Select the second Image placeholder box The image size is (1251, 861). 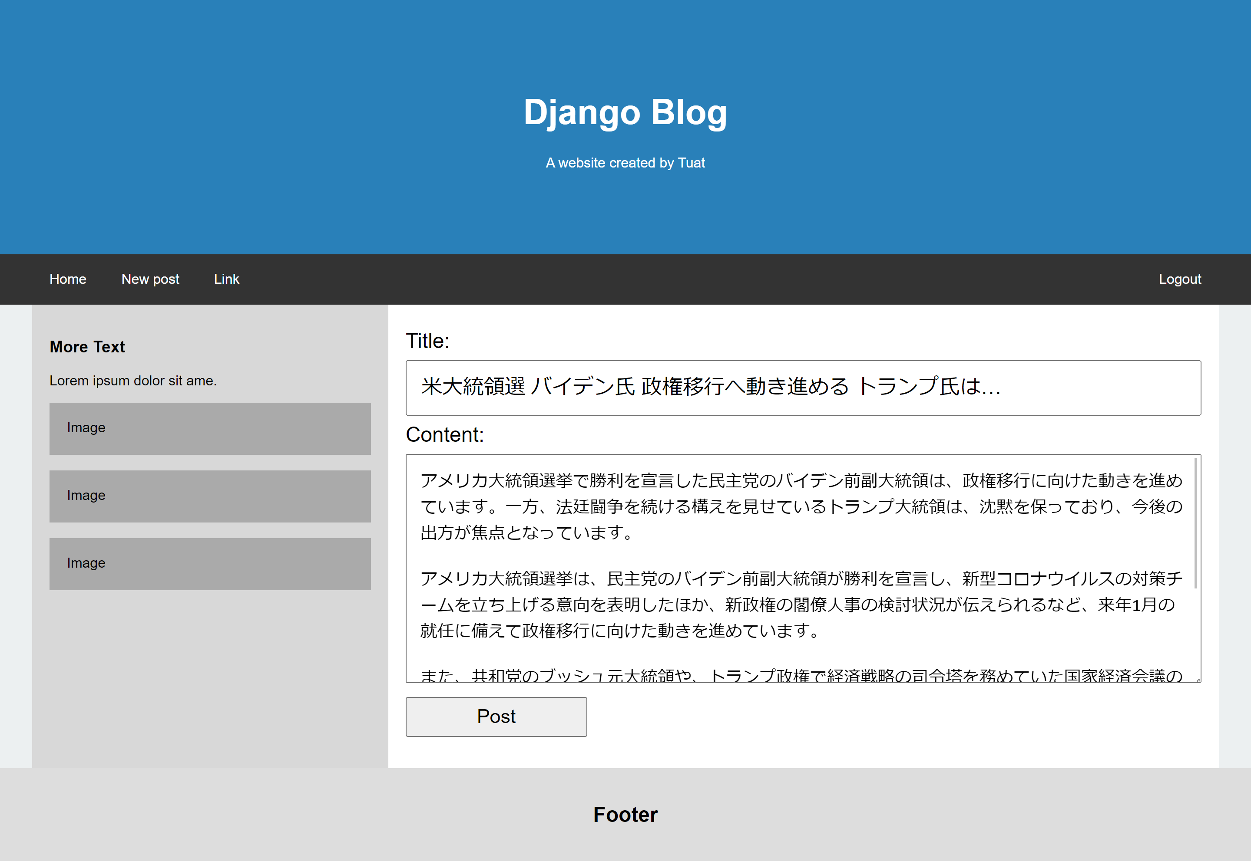[x=210, y=496]
